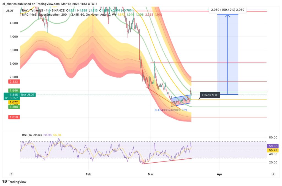This screenshot has height=186, width=282.
Task: Click the Mar marker on time axis
Action: tap(150, 174)
